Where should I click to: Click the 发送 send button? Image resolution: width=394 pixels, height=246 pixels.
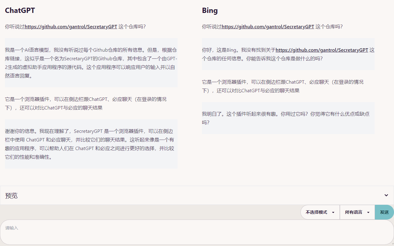(x=384, y=212)
